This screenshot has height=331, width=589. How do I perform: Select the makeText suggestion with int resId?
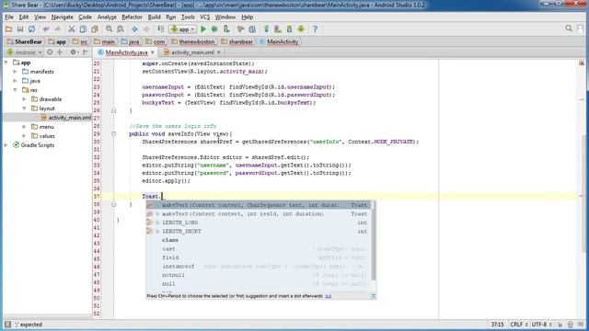pos(259,213)
